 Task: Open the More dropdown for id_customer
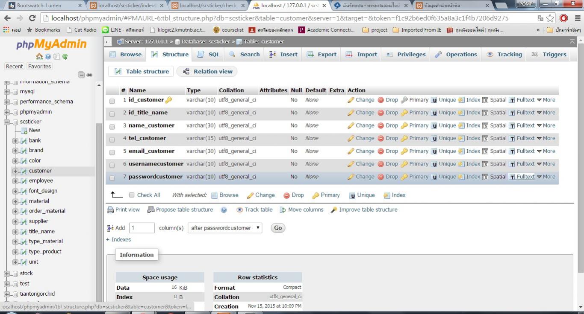tap(546, 100)
